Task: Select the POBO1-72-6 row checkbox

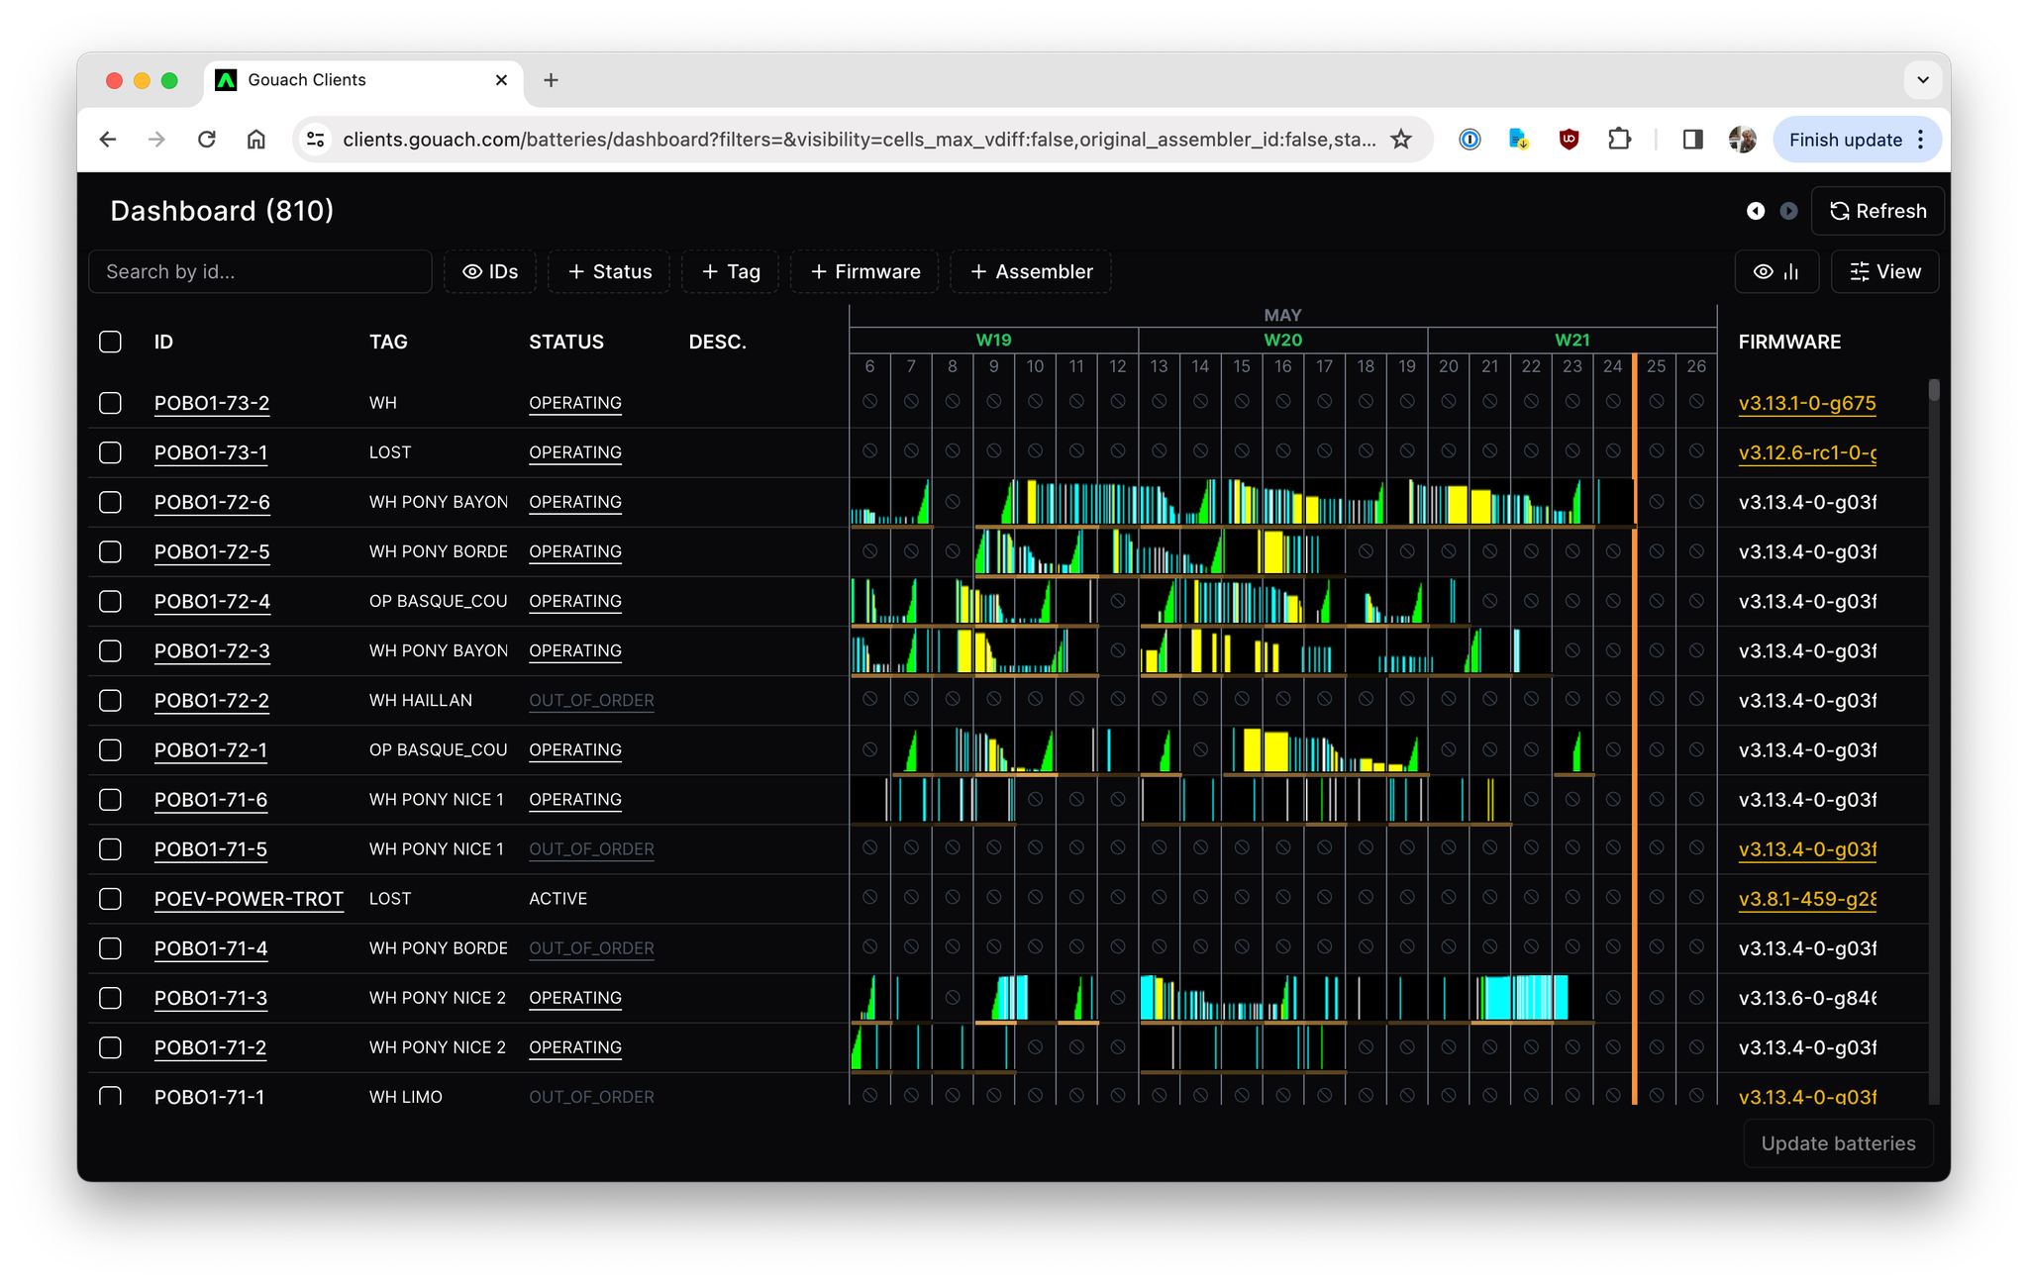Action: [x=110, y=502]
